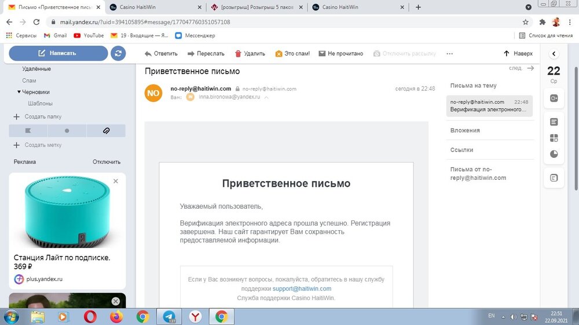Disable ads via Отключить link

coord(107,161)
